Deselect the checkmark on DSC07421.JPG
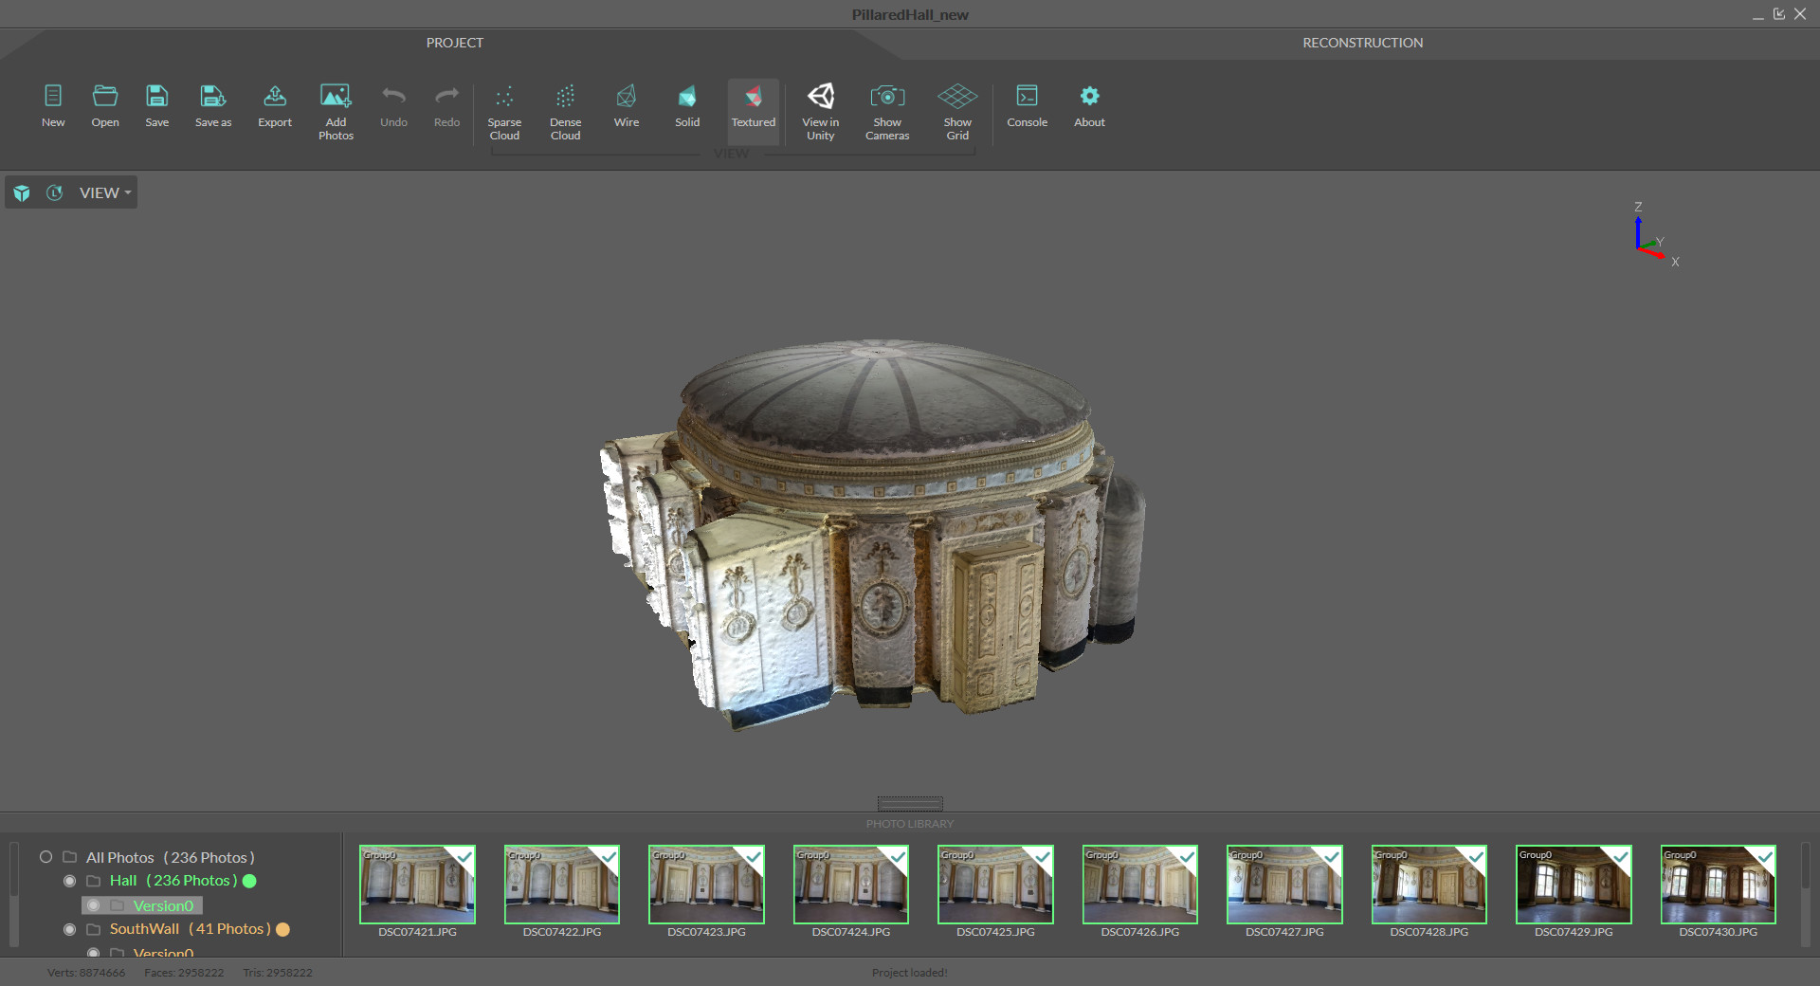 click(463, 859)
